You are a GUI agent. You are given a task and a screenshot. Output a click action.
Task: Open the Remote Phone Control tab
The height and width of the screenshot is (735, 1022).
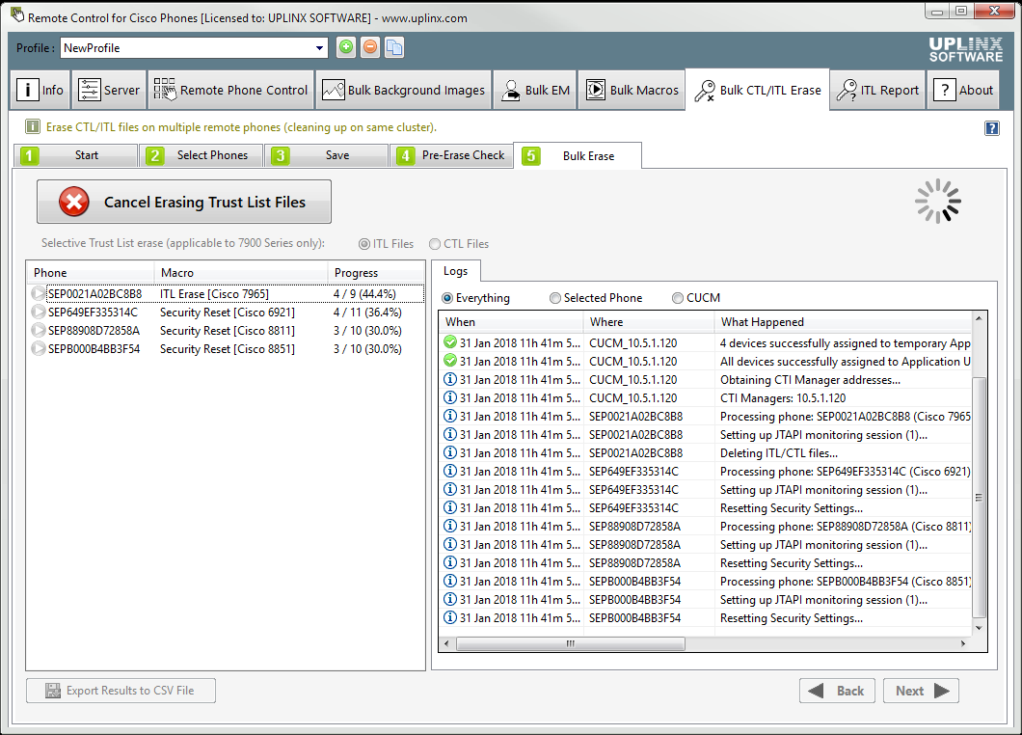230,90
